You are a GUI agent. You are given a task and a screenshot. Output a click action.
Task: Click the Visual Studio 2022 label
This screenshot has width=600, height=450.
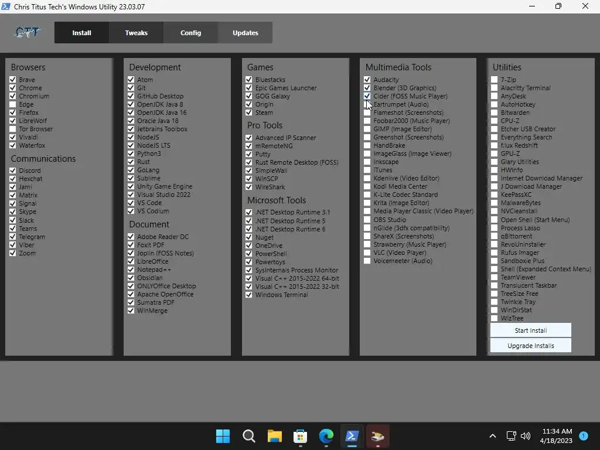(164, 195)
